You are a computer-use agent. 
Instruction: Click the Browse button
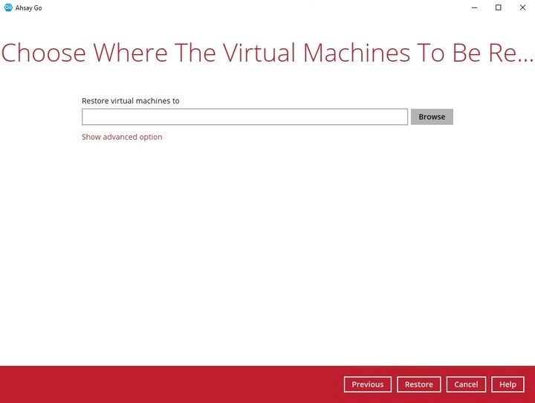(x=432, y=117)
